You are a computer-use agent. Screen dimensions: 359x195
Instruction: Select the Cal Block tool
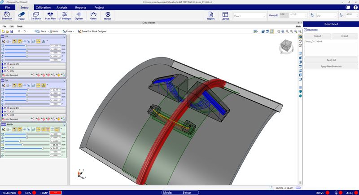pos(36,16)
